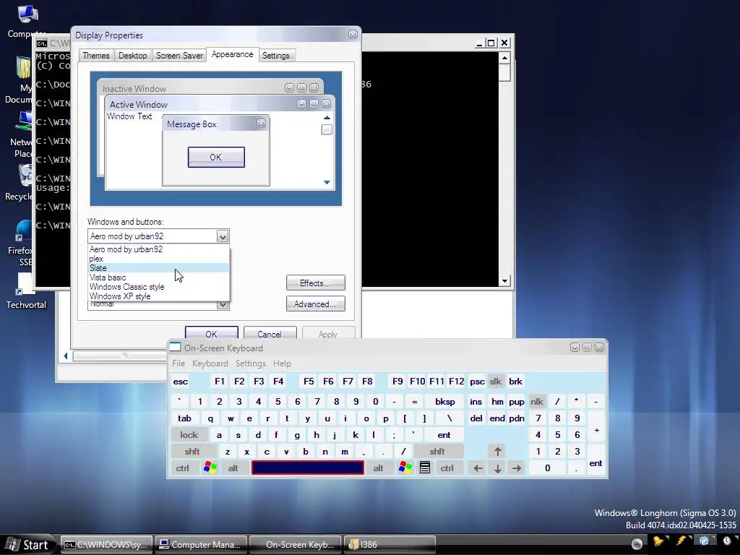
Task: Click OK in the Message Box preview
Action: (216, 157)
